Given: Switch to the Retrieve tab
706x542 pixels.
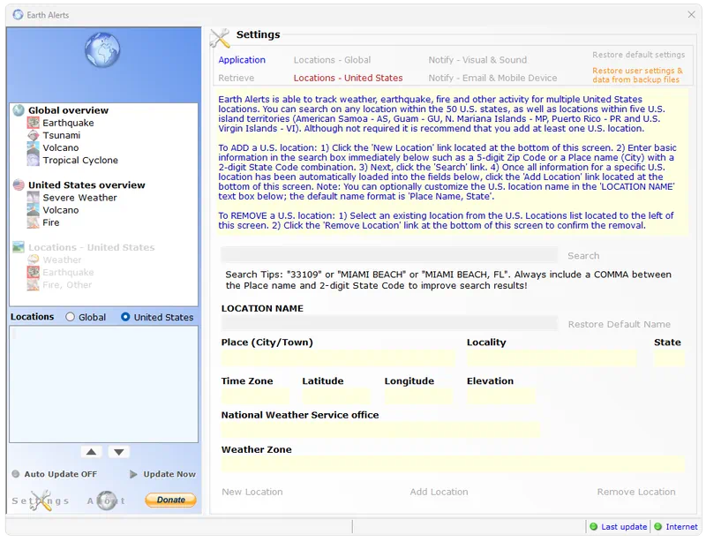Looking at the screenshot, I should 237,78.
